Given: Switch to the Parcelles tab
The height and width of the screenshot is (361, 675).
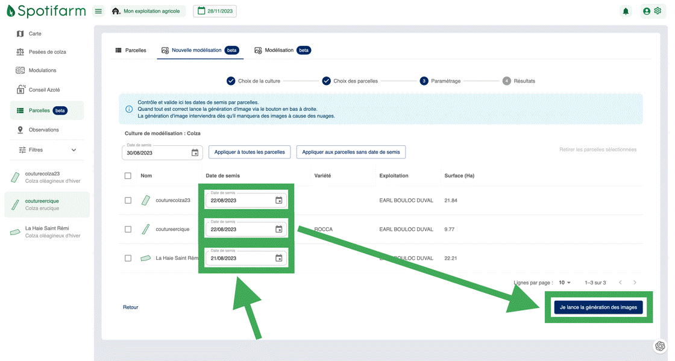Looking at the screenshot, I should (x=131, y=50).
